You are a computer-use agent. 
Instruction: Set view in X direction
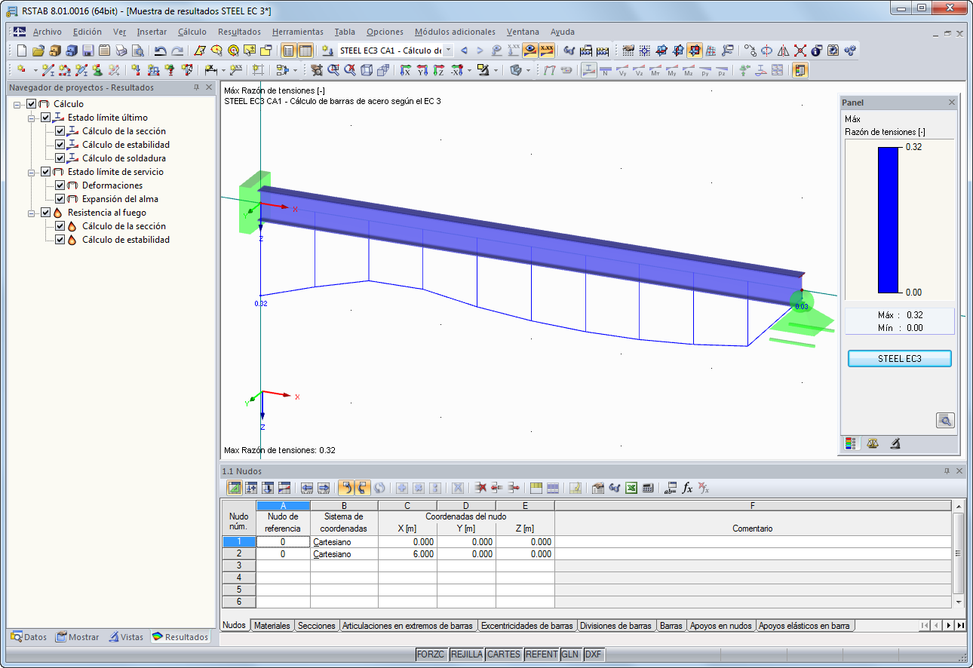405,71
